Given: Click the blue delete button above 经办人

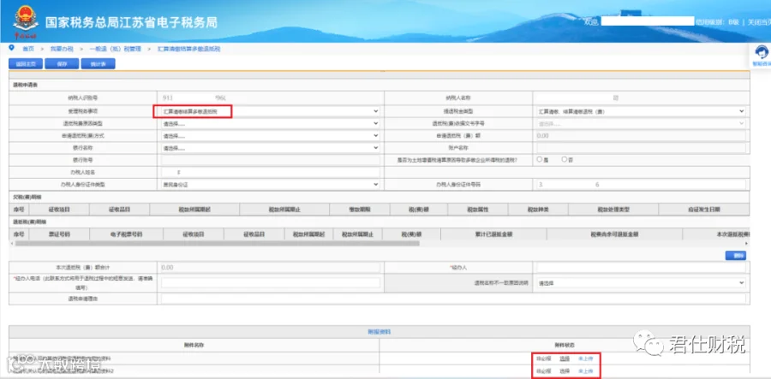Looking at the screenshot, I should point(736,255).
